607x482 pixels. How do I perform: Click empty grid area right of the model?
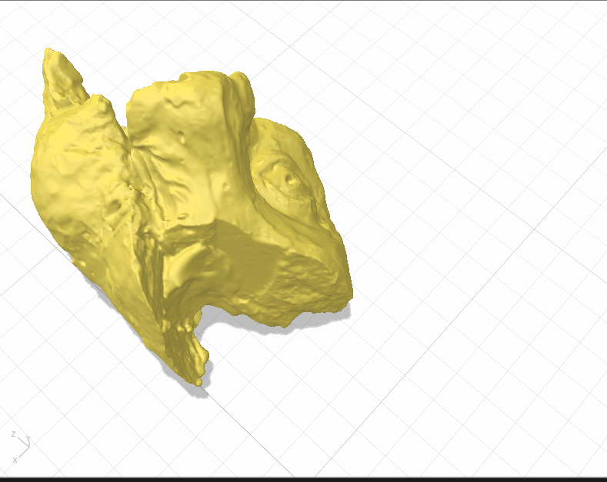477,231
